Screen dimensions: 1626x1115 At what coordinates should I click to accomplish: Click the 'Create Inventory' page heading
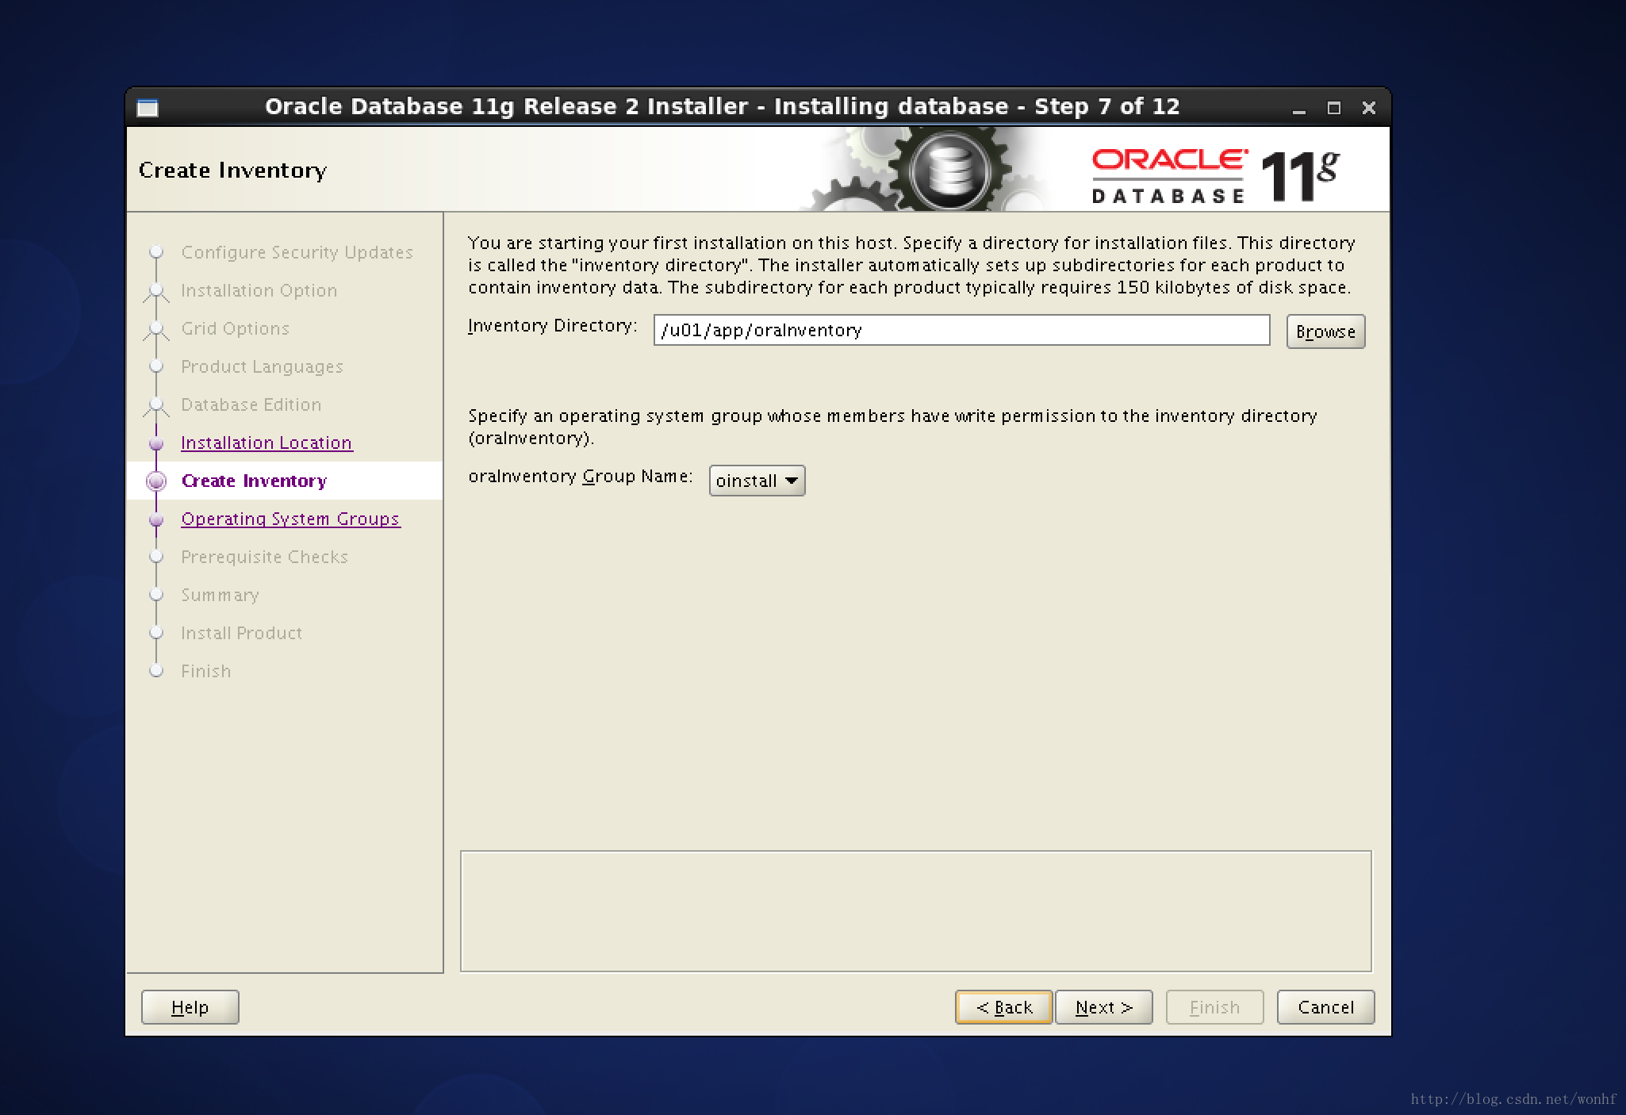232,170
